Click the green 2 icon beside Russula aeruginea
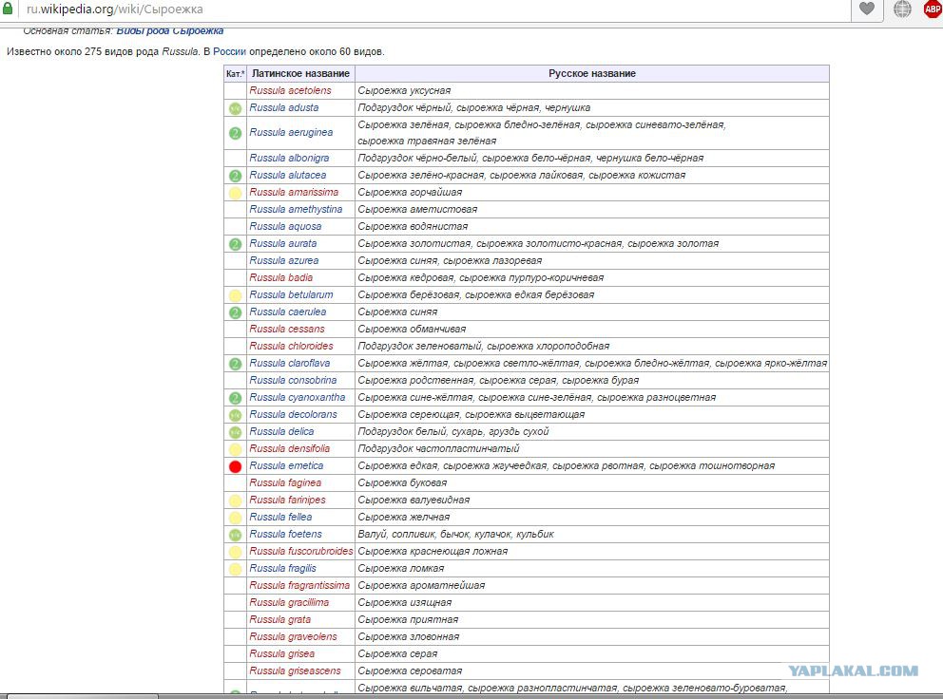The height and width of the screenshot is (699, 943). pyautogui.click(x=235, y=133)
